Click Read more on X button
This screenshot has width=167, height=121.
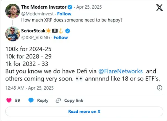(84, 111)
